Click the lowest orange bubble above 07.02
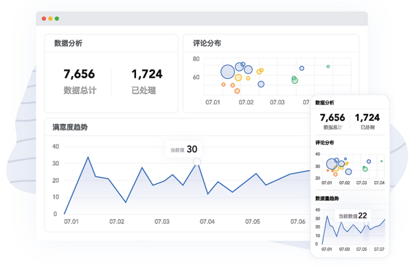The height and width of the screenshot is (267, 412). coord(237,91)
